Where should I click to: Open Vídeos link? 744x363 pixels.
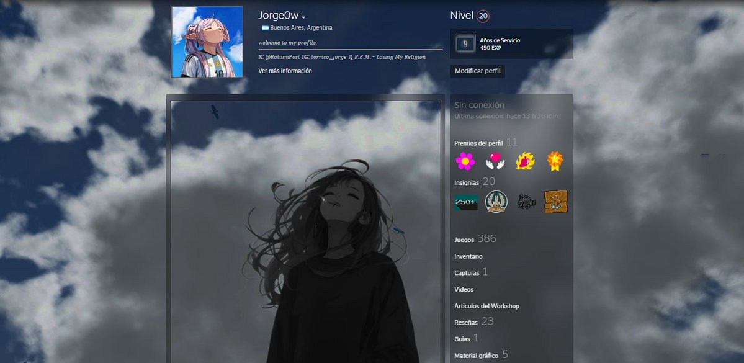click(x=464, y=289)
